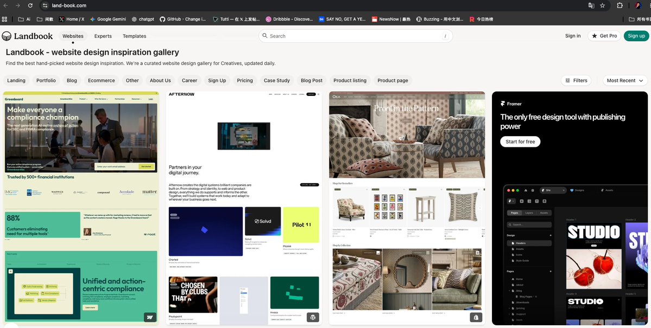The image size is (651, 328).
Task: Open the browser translate icon
Action: pos(591,5)
